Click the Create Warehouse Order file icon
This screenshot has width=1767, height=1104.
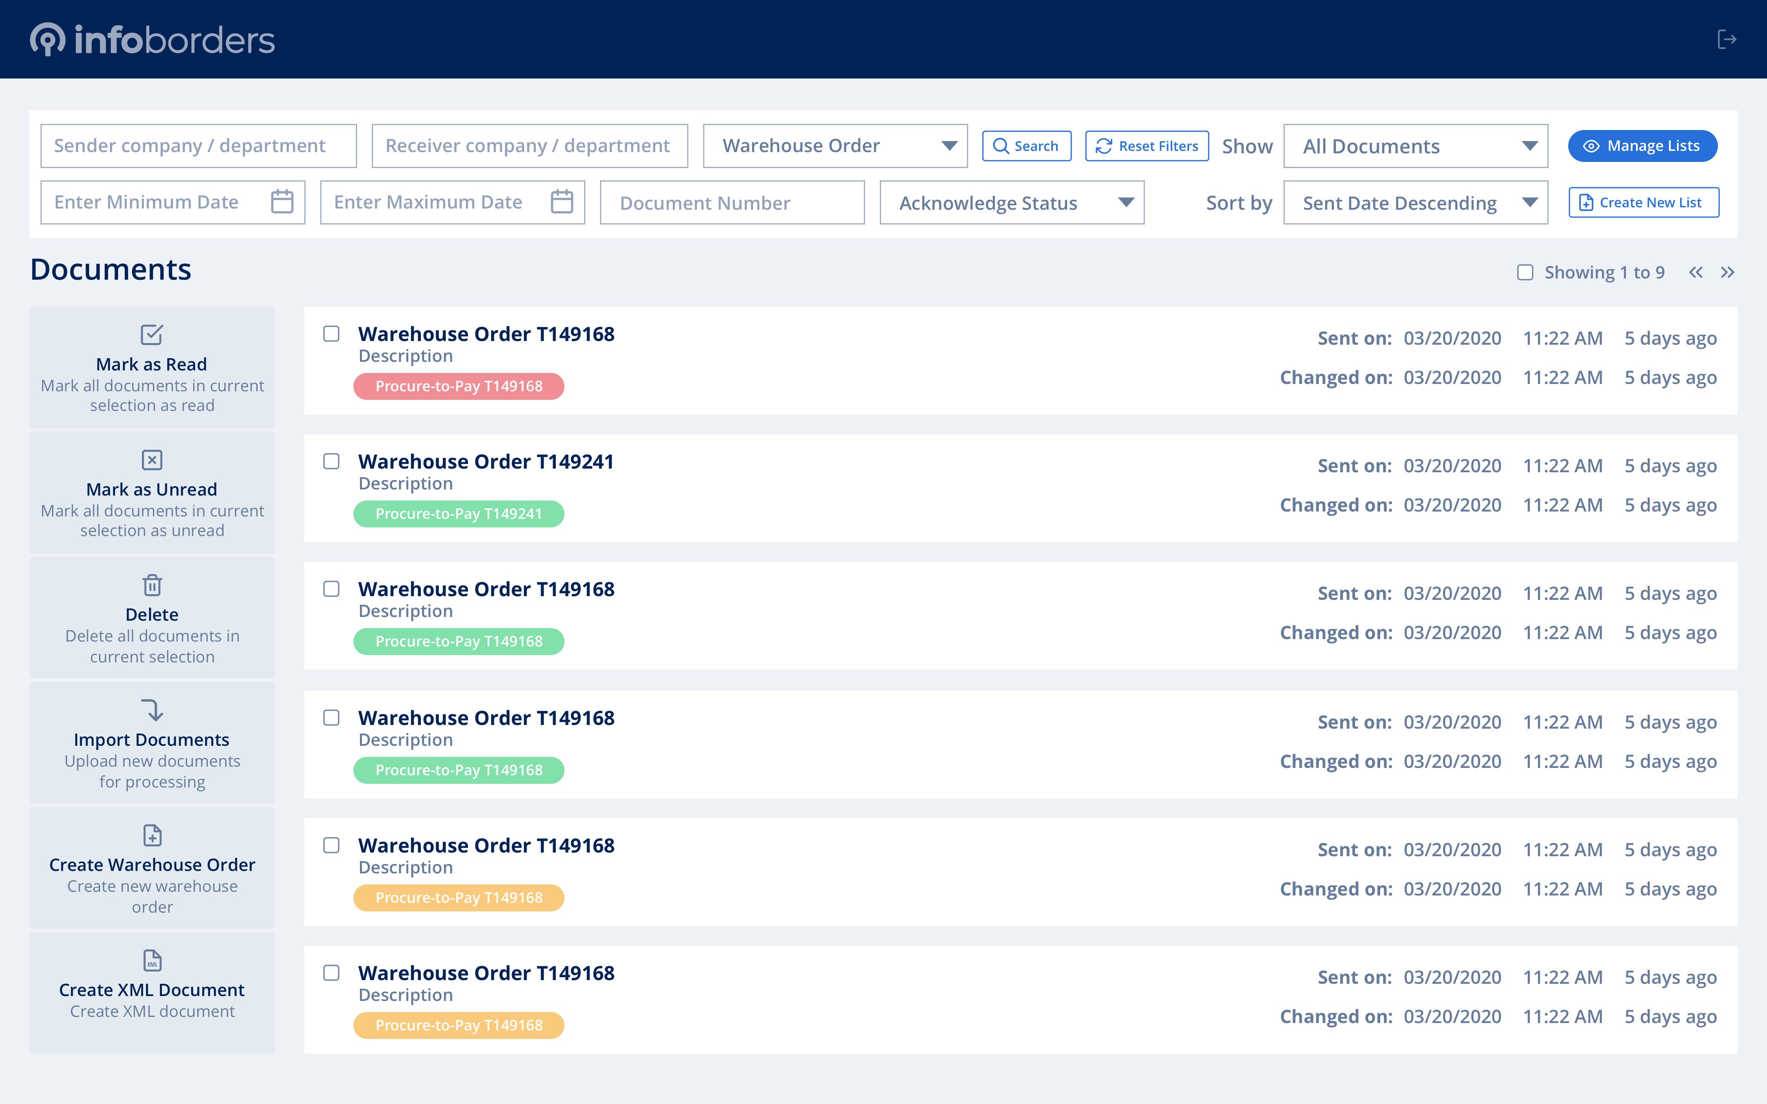point(152,835)
